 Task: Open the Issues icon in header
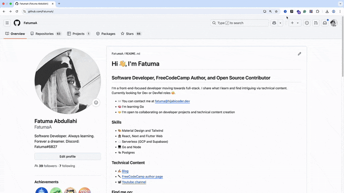pyautogui.click(x=307, y=23)
